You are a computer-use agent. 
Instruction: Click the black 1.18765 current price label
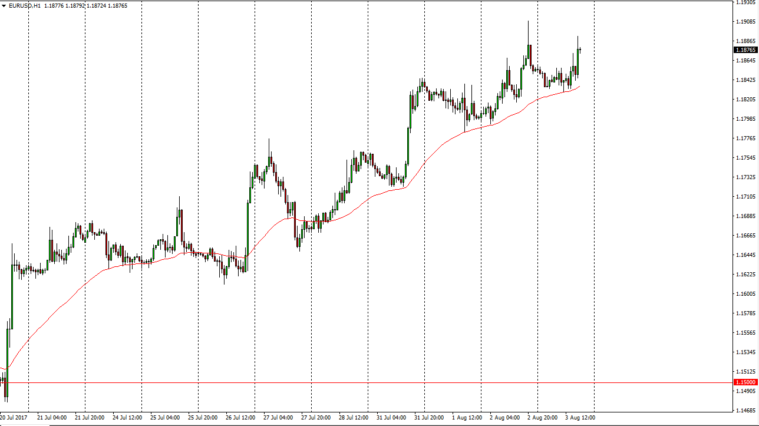pos(745,50)
